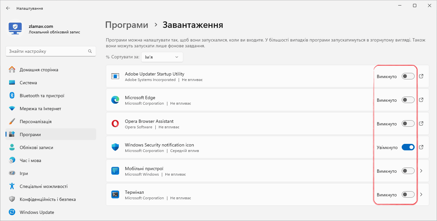Viewport: 437px width, 221px height.
Task: Click the Microsoft Windows publisher text
Action: click(x=142, y=174)
